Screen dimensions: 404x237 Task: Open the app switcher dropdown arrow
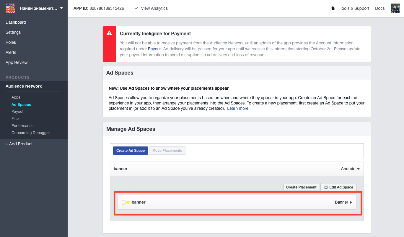[x=61, y=8]
